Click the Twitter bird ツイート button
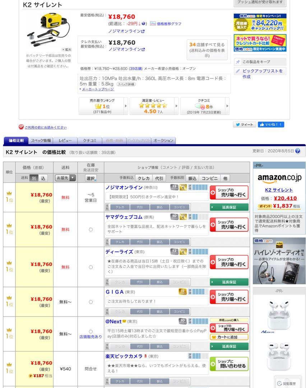 (244, 124)
